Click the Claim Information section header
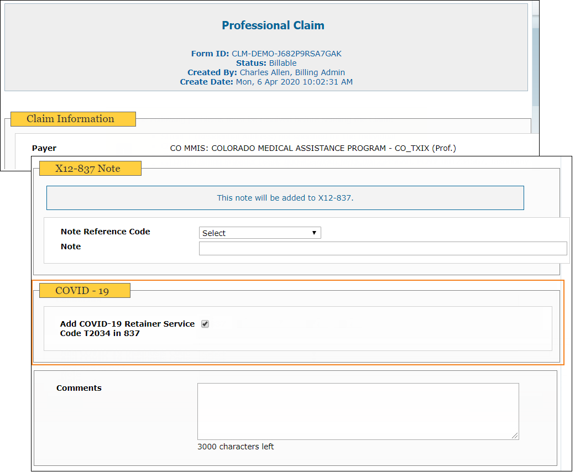Screen dimensions: 575x472 (x=70, y=119)
